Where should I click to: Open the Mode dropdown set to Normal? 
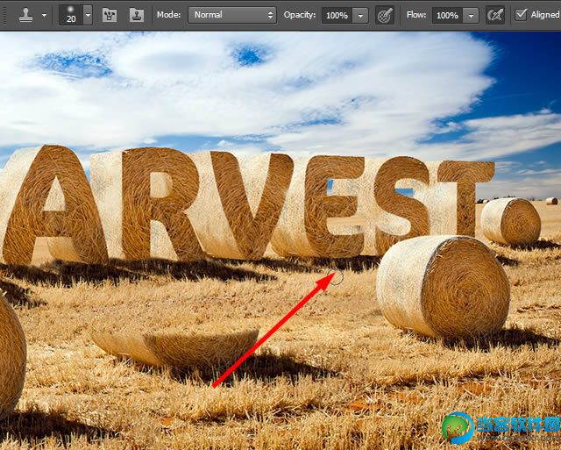pyautogui.click(x=231, y=15)
